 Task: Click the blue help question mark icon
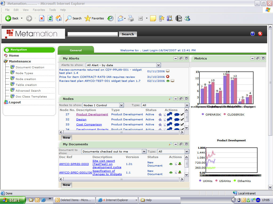pos(252,34)
